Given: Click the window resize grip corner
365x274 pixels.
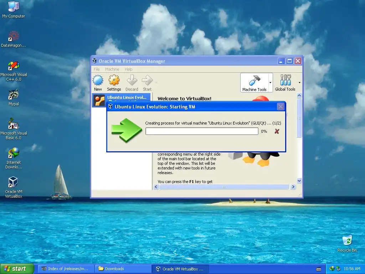Looking at the screenshot, I should tap(300, 195).
